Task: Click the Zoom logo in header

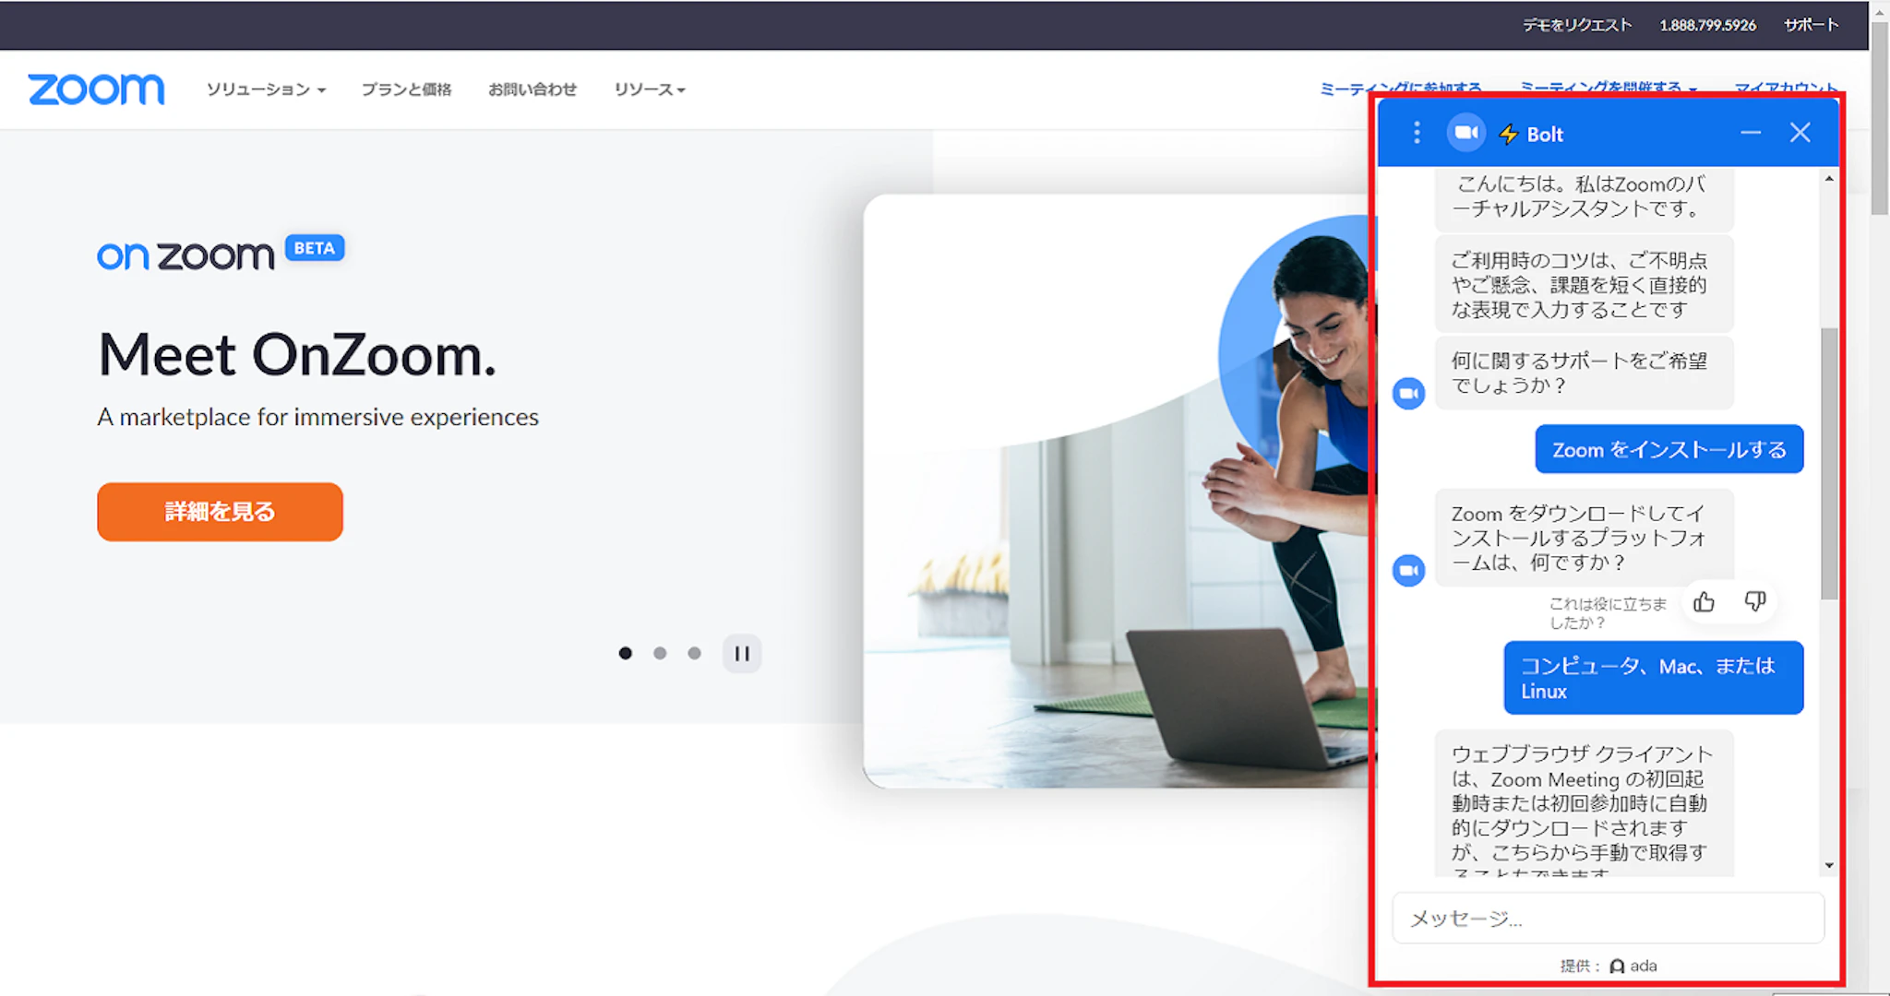Action: tap(96, 89)
